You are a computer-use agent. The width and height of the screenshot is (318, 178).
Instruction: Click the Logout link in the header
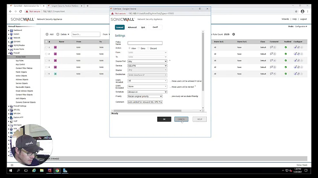tap(303, 19)
